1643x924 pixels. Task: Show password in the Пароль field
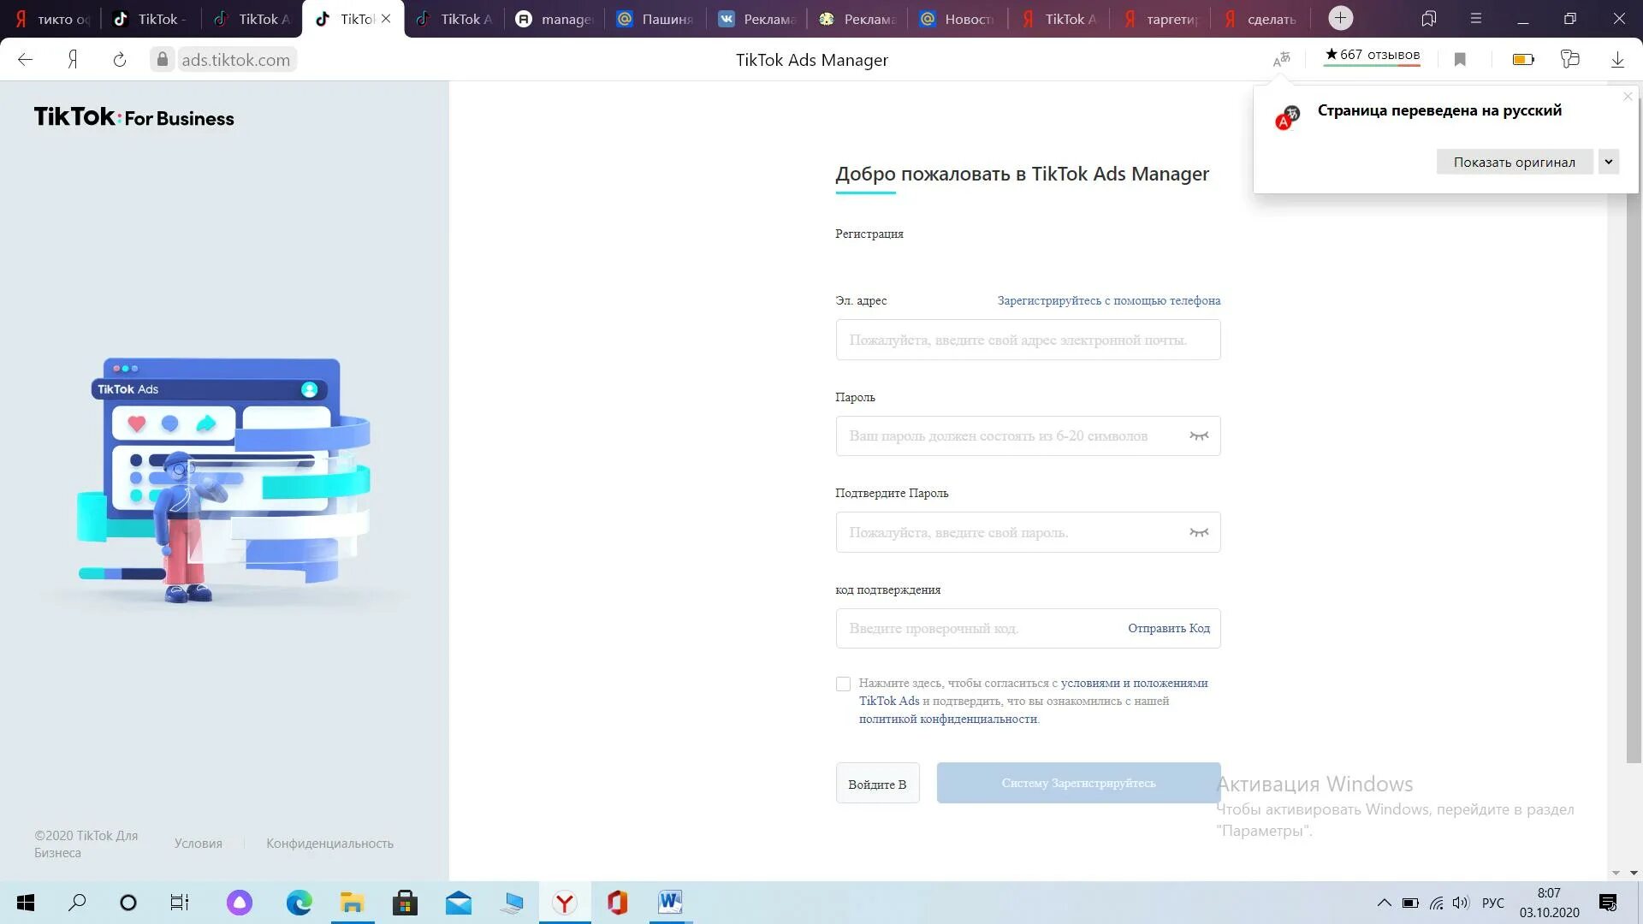1199,436
